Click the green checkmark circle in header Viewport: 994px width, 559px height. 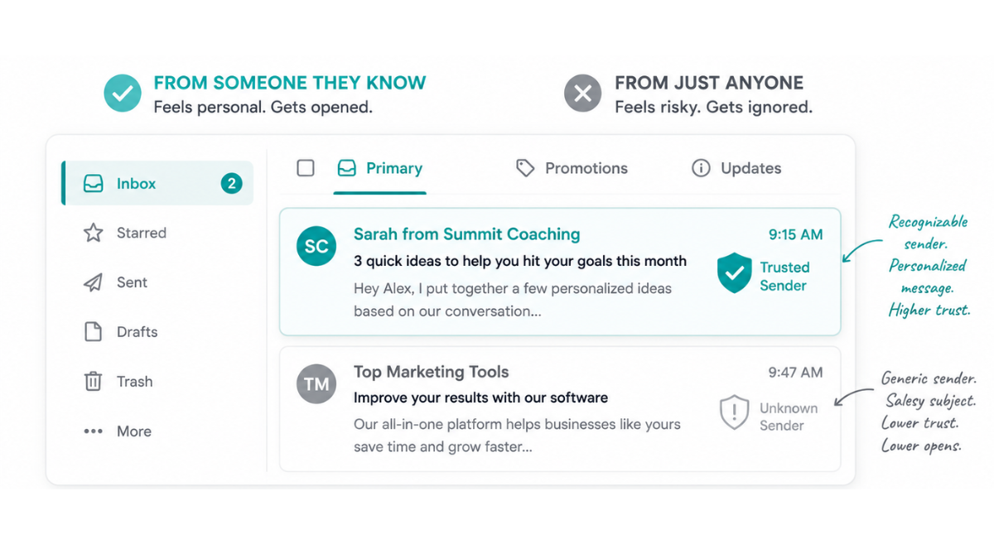(x=123, y=93)
